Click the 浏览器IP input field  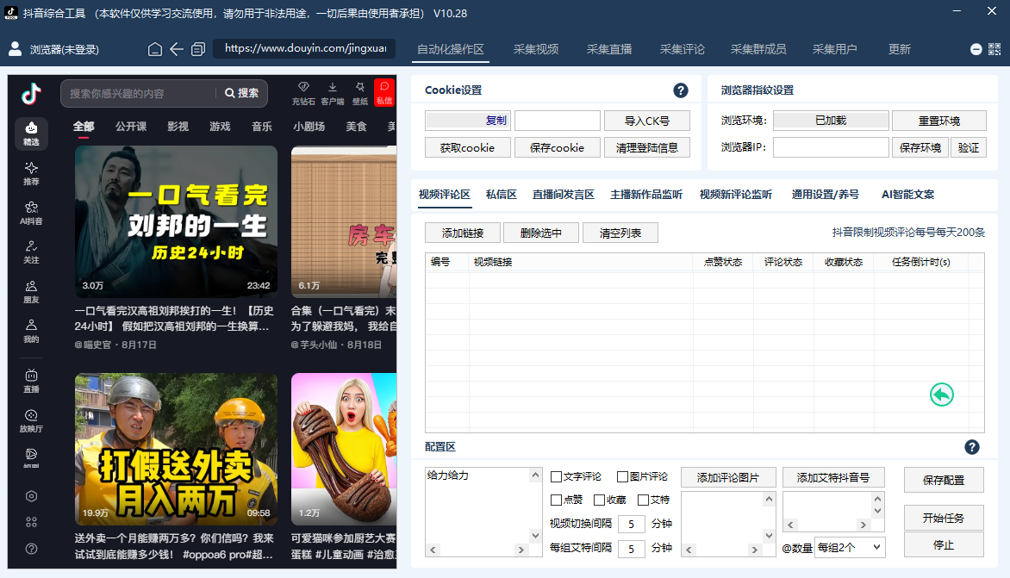pyautogui.click(x=830, y=146)
